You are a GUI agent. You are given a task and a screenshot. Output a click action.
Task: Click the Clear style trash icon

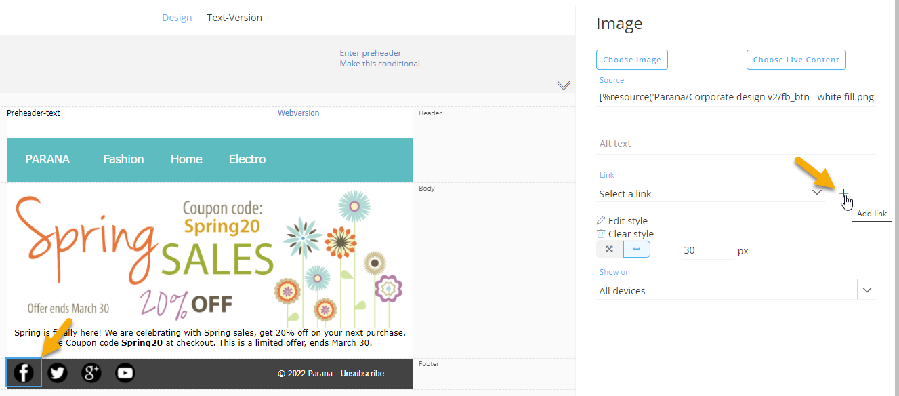coord(601,234)
